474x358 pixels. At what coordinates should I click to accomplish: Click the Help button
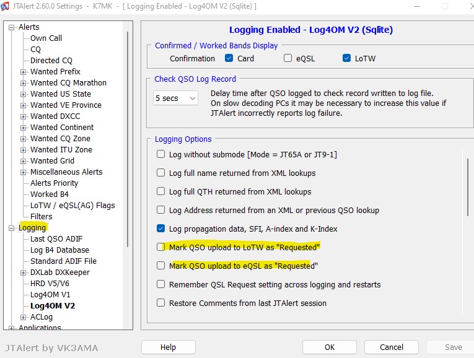(x=168, y=347)
